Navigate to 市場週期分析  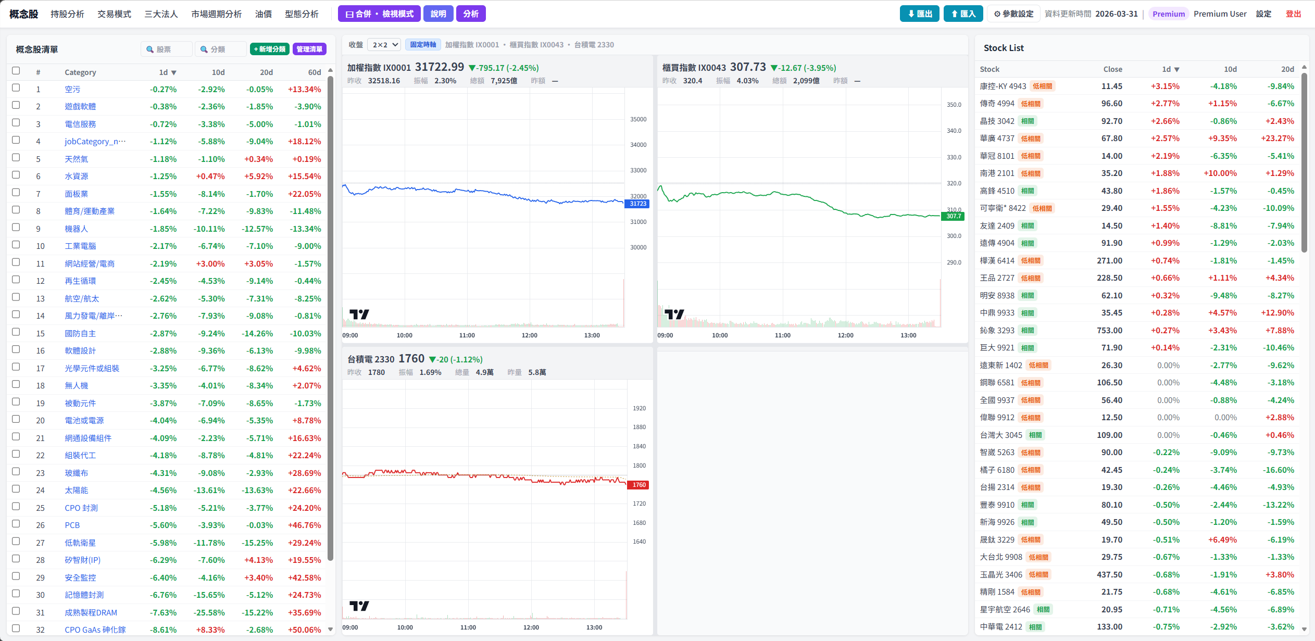point(216,14)
